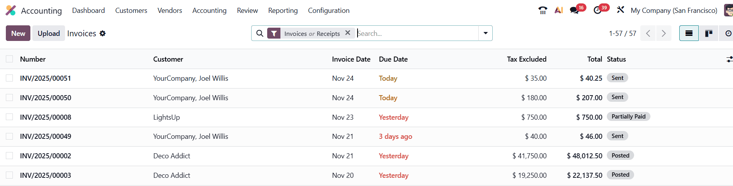Select checkbox for INV/2025/00008

coord(9,117)
